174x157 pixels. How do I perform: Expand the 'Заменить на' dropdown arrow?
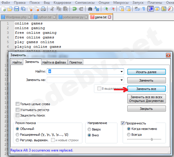(122, 80)
